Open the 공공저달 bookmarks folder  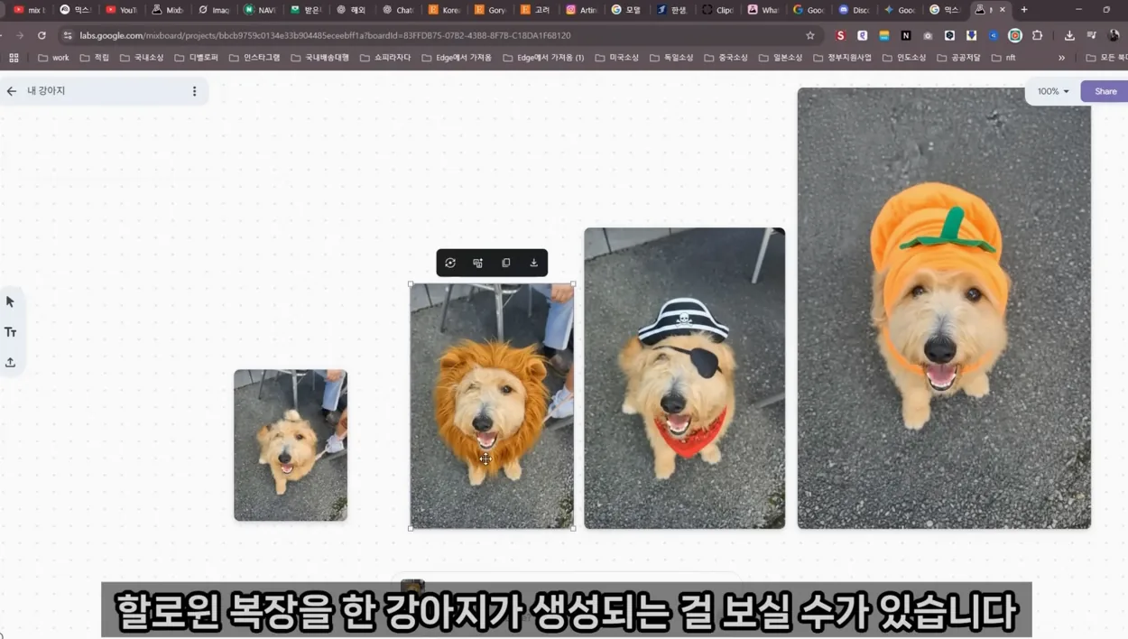point(959,58)
